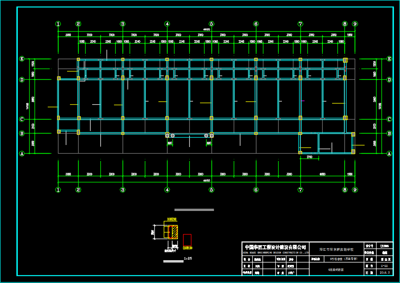Click the 1:25 scale label
This screenshot has width=400, height=283.
188,258
